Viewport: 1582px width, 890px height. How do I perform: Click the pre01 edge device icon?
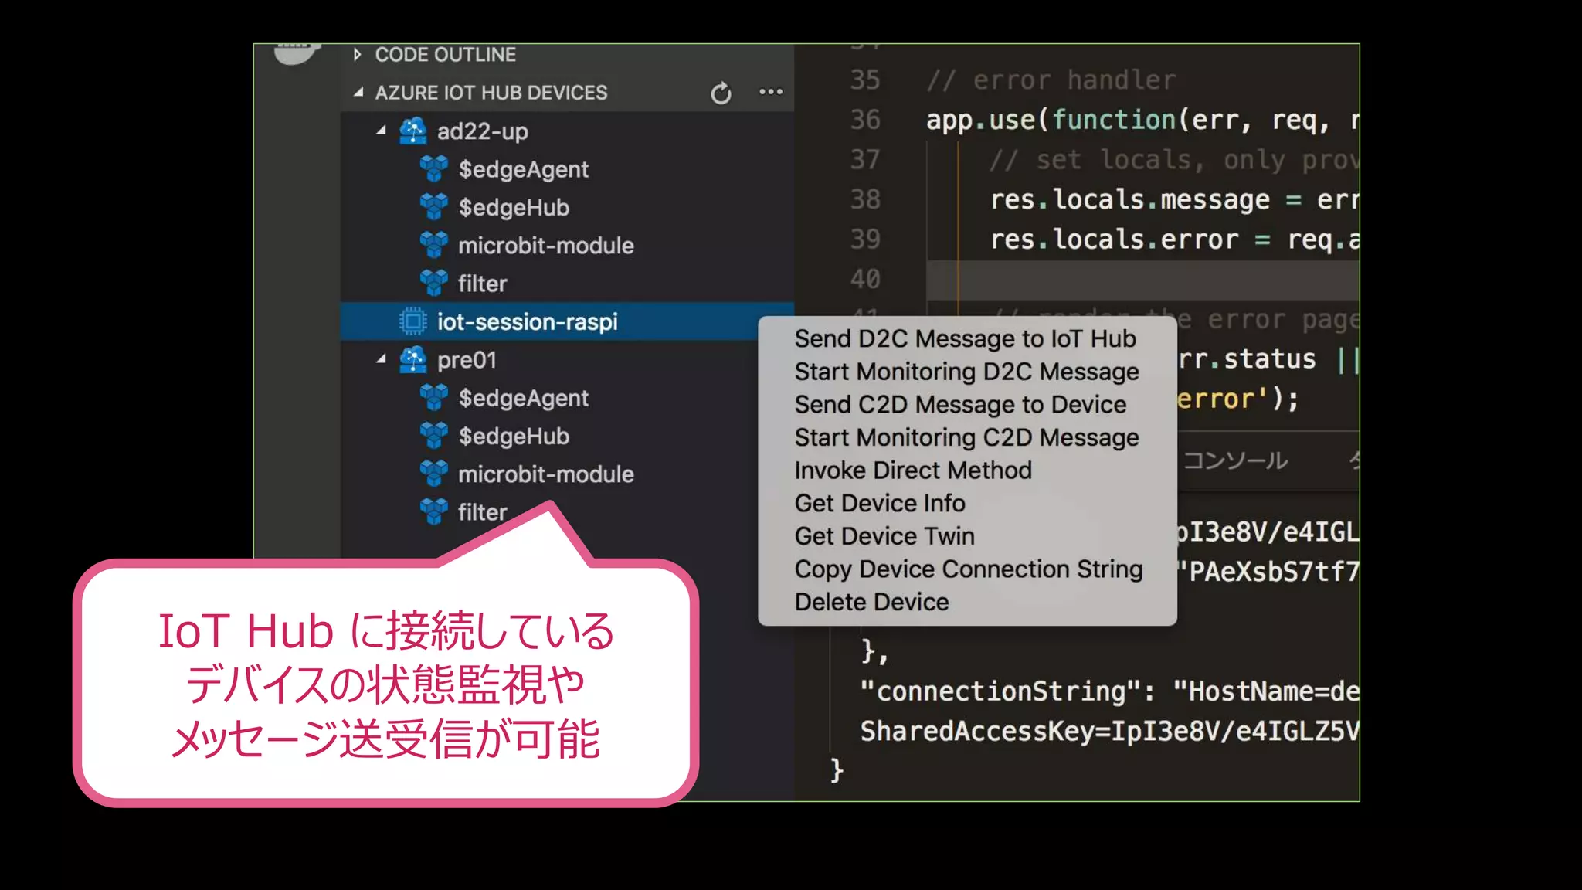point(412,360)
